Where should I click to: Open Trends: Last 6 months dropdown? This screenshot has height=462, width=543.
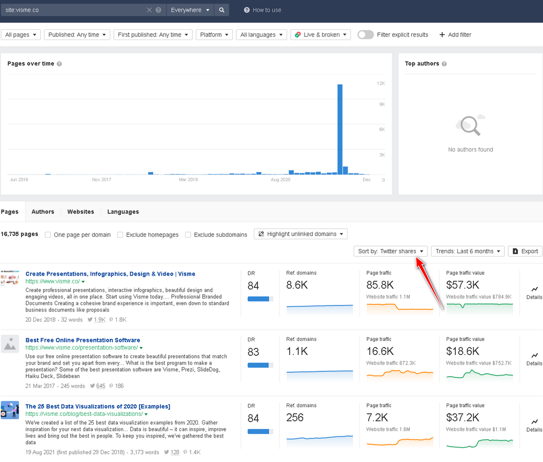468,251
